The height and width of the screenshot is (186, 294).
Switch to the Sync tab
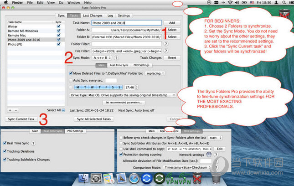tap(61, 15)
